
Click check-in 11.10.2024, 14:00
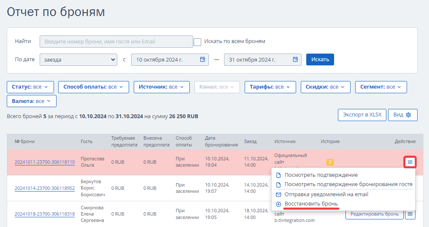(256, 162)
